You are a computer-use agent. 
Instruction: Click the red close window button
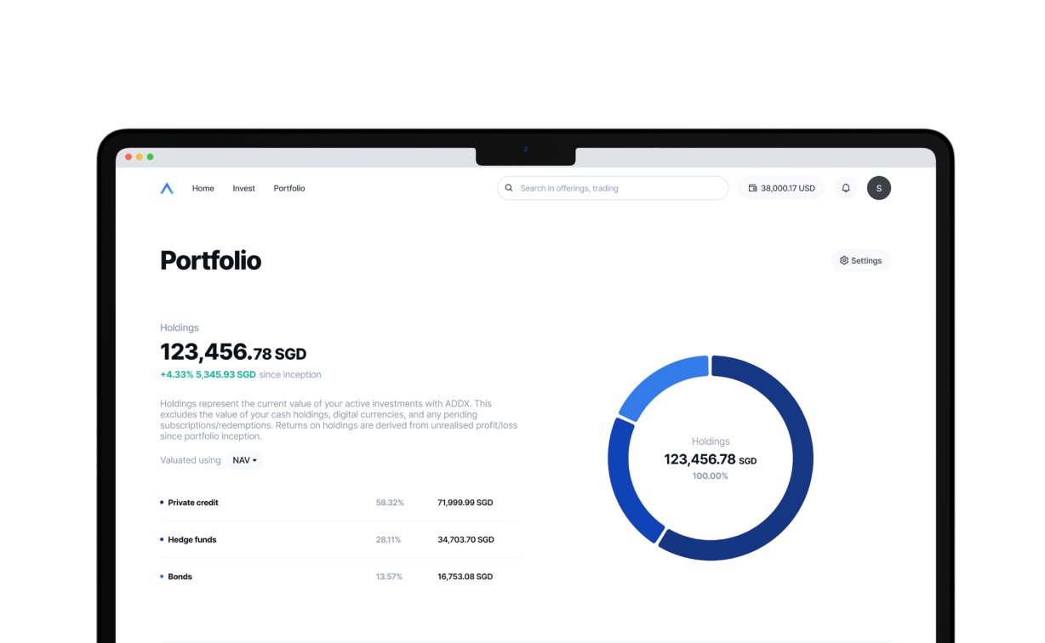tap(129, 157)
